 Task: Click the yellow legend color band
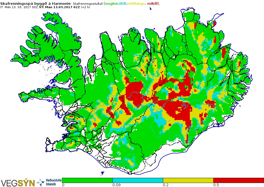click(x=188, y=180)
